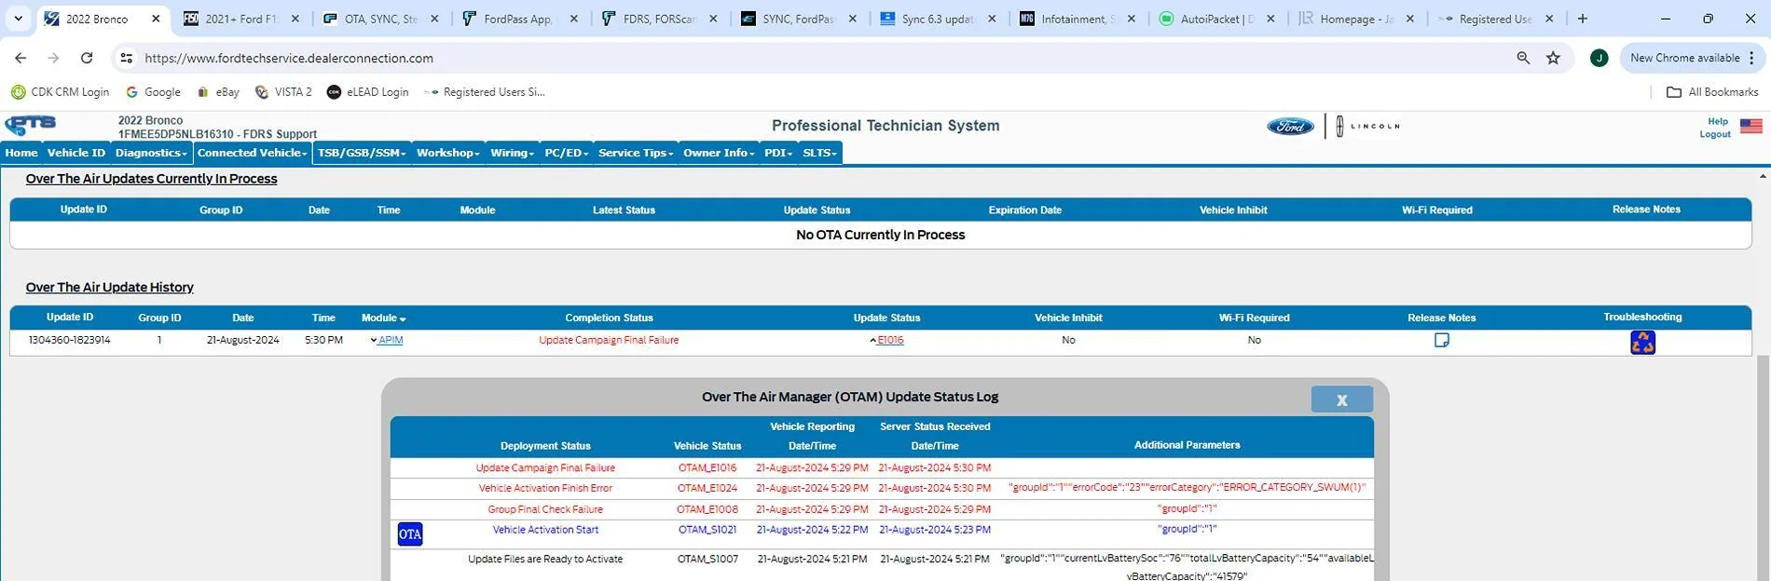The width and height of the screenshot is (1771, 581).
Task: Click the Help link
Action: click(x=1717, y=121)
